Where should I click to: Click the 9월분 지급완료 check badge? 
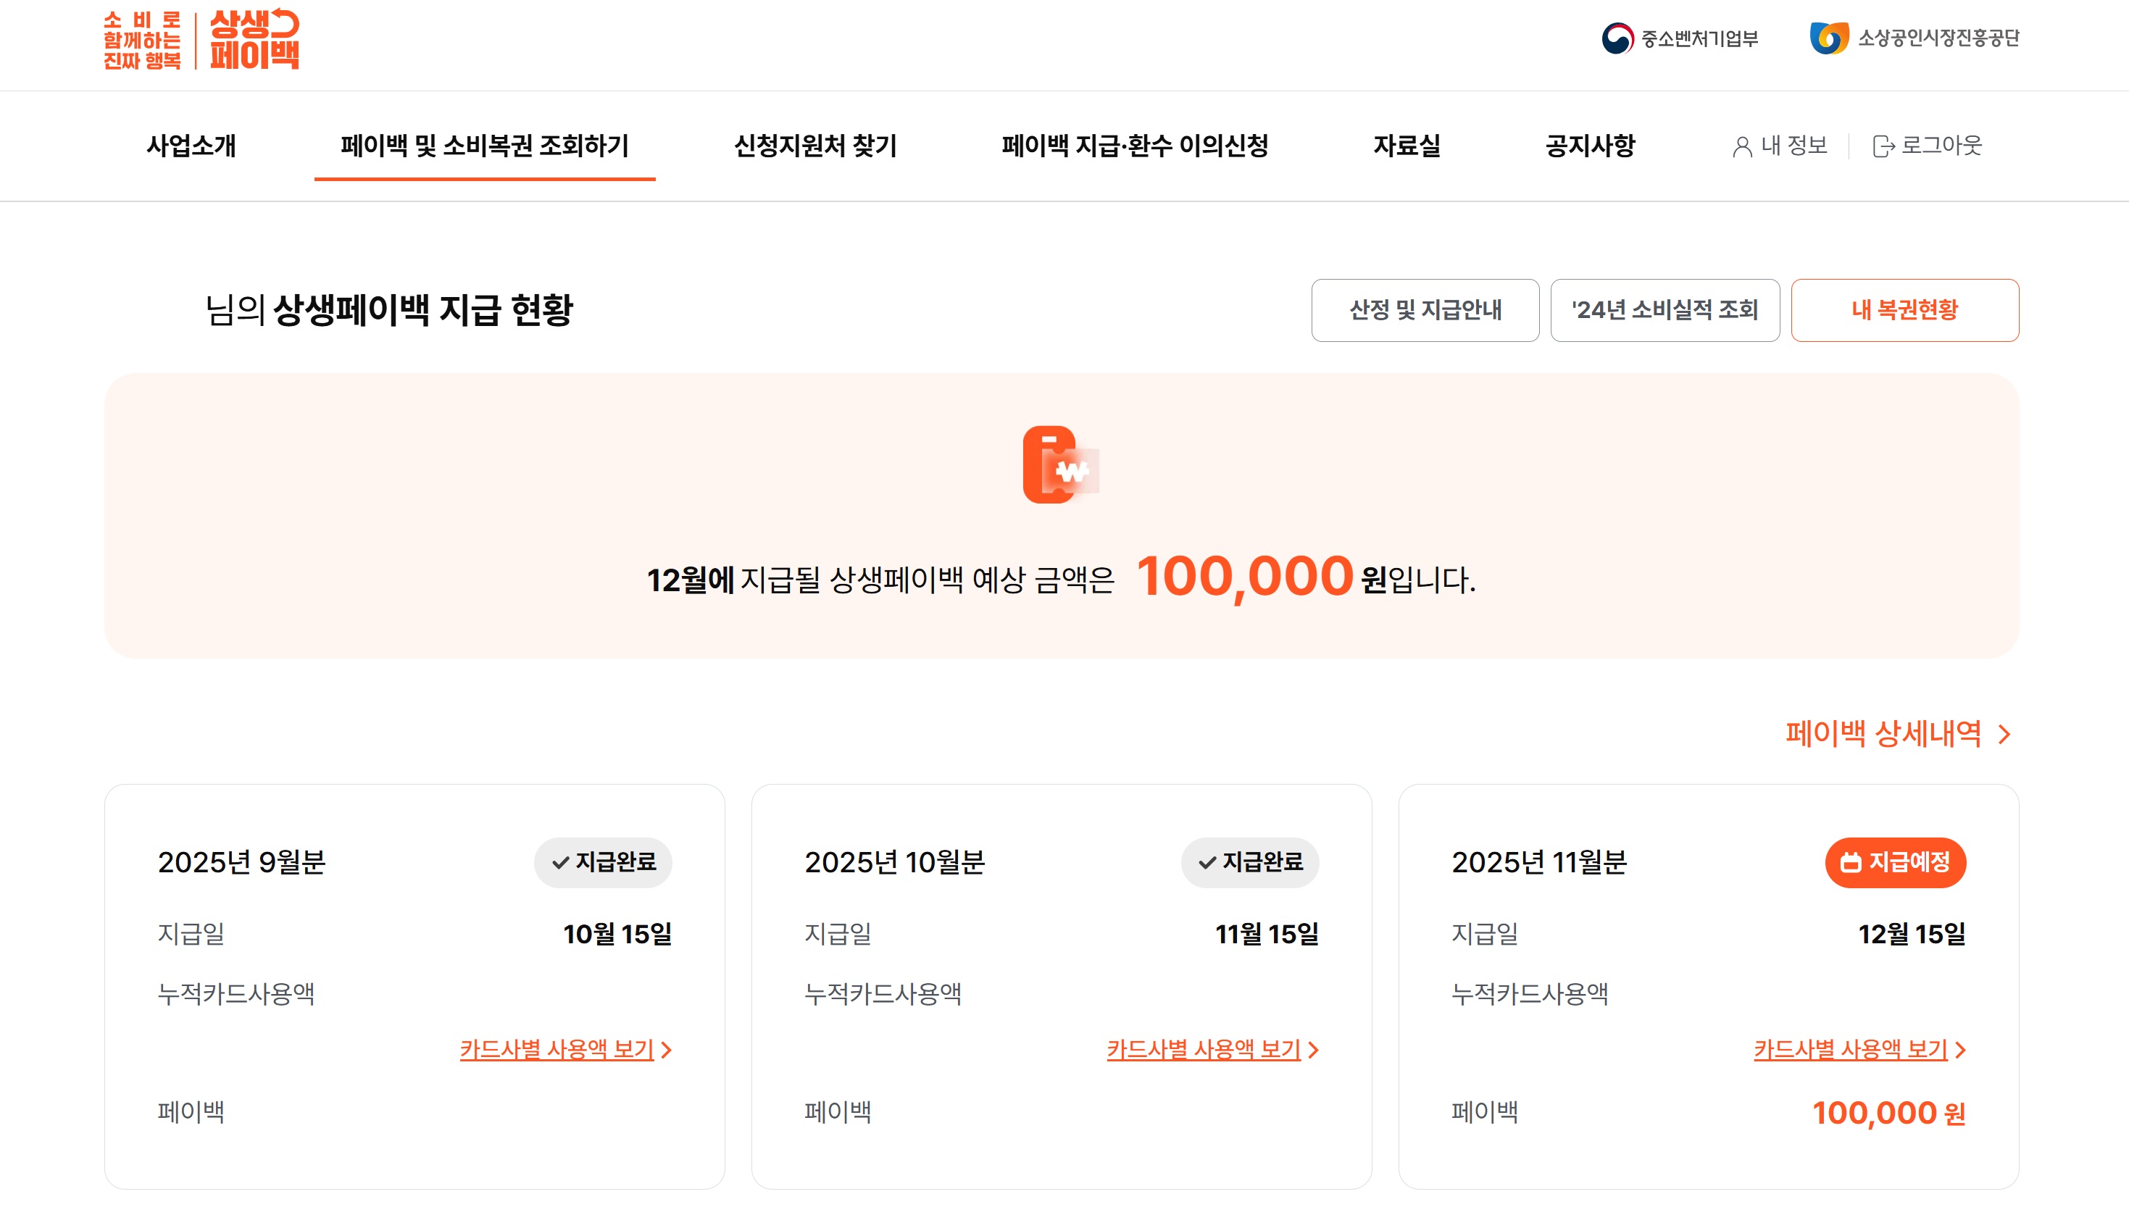pos(603,862)
